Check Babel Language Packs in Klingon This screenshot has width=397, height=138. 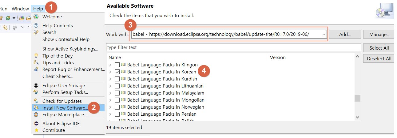[x=117, y=65]
